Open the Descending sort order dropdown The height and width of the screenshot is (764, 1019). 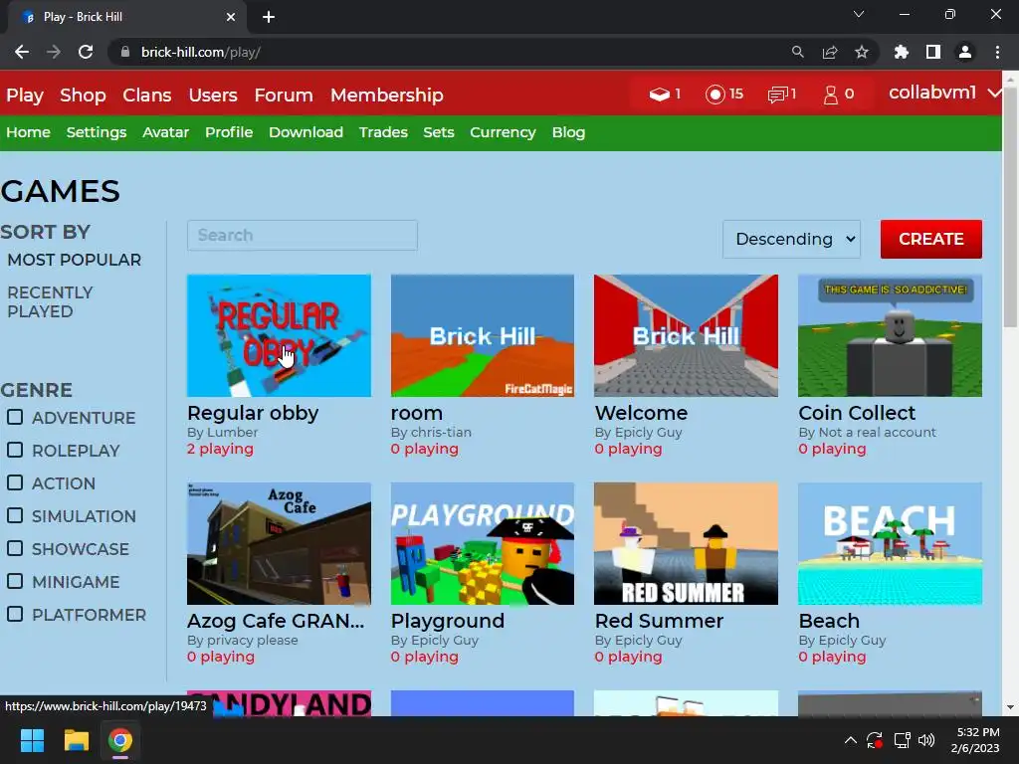[791, 239]
